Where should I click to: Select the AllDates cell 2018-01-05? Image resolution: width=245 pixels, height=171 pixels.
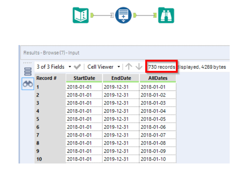[158, 119]
